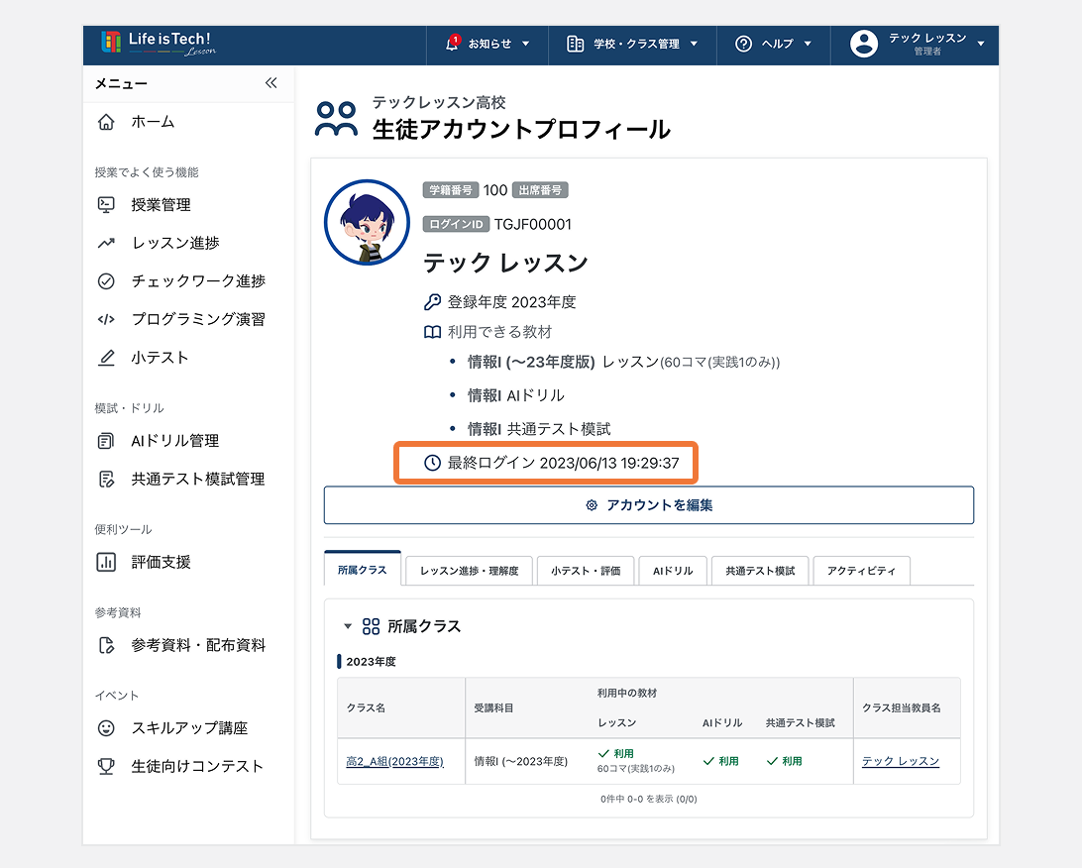
Task: Click the 評価支援 bar chart icon
Action: [x=106, y=562]
